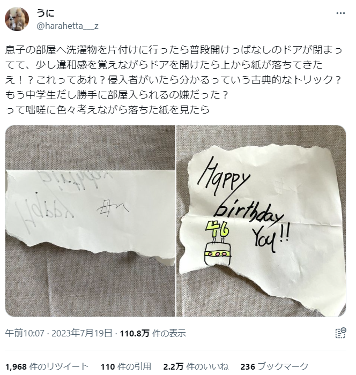Screen dimensions: 356x375
Task: Click the handwritten 母へ on left photo
Action: (x=113, y=209)
